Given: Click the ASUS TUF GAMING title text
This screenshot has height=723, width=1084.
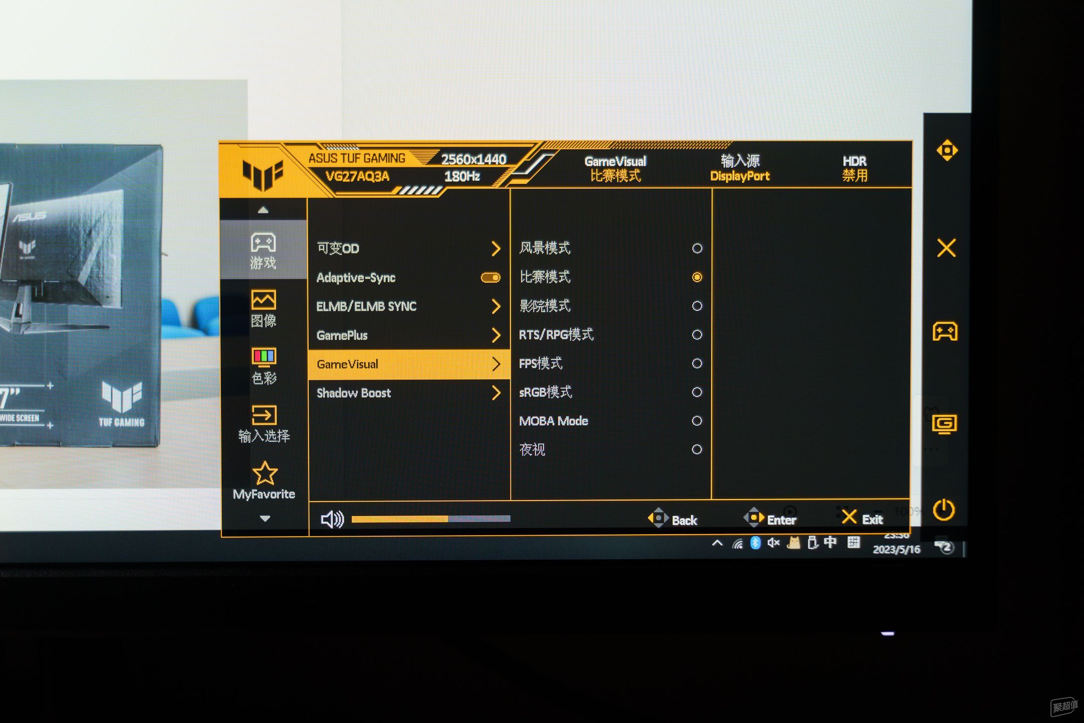Looking at the screenshot, I should (357, 158).
